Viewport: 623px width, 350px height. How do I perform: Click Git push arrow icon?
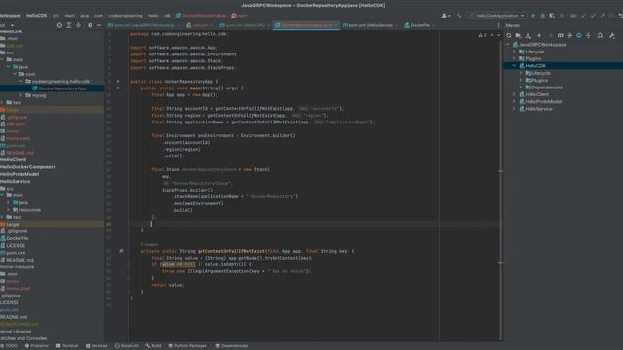603,16
